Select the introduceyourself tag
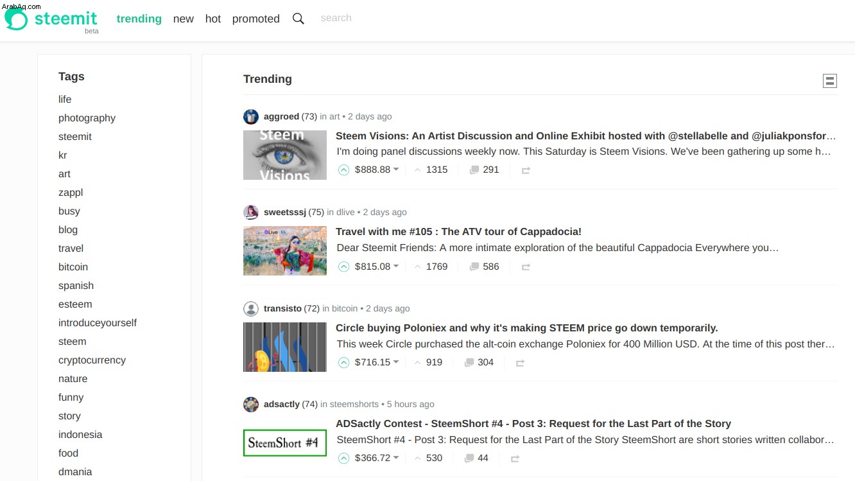This screenshot has width=855, height=481. tap(98, 323)
